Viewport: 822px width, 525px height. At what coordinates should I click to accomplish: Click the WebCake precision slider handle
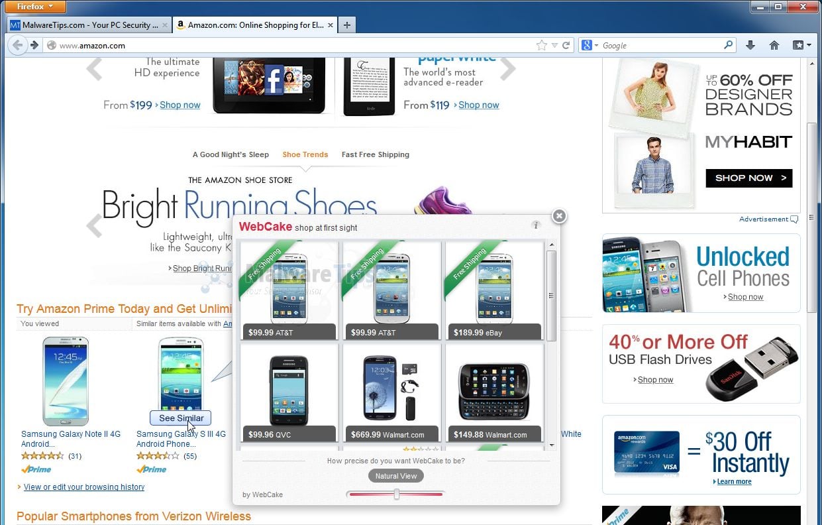click(396, 494)
